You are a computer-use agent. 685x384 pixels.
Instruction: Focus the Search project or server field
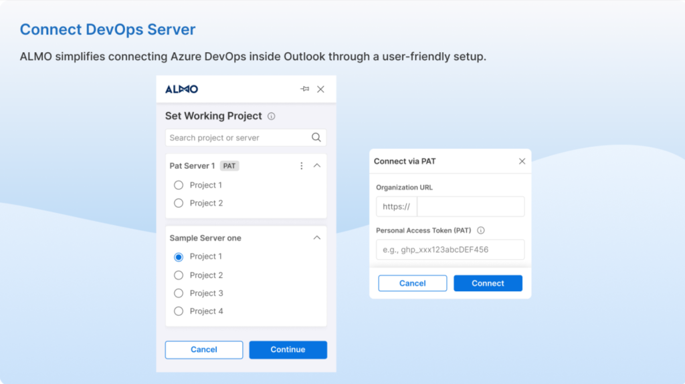[x=246, y=138]
